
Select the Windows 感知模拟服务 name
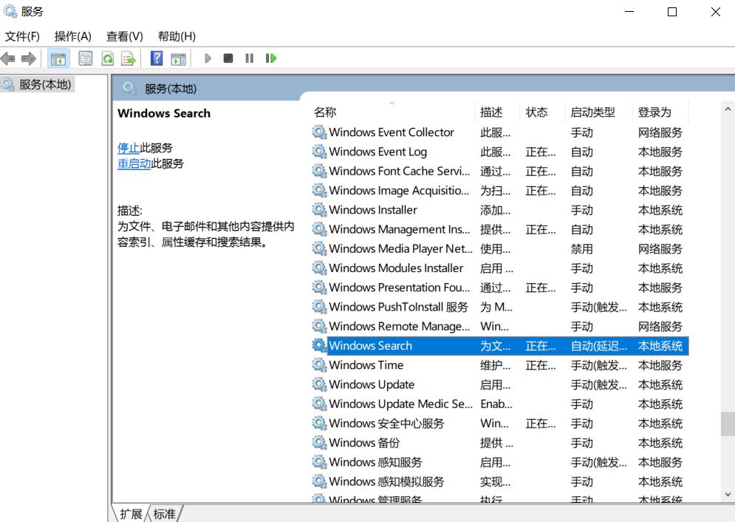pyautogui.click(x=386, y=481)
